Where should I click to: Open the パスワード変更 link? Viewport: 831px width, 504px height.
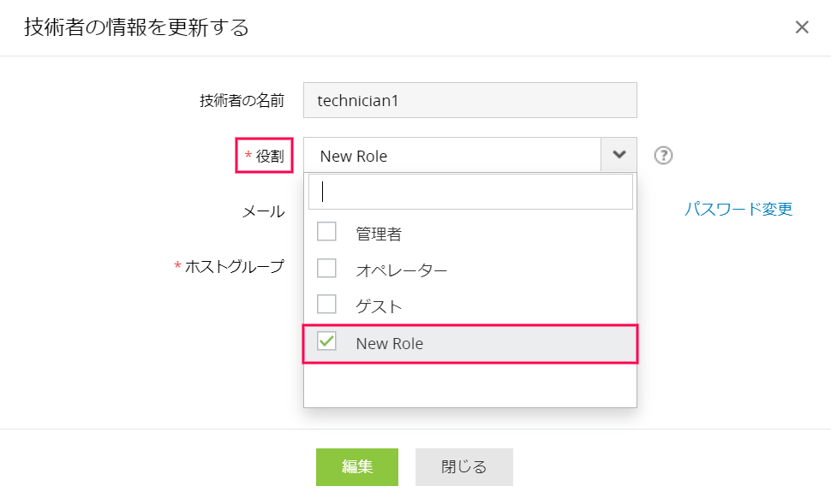pyautogui.click(x=738, y=209)
